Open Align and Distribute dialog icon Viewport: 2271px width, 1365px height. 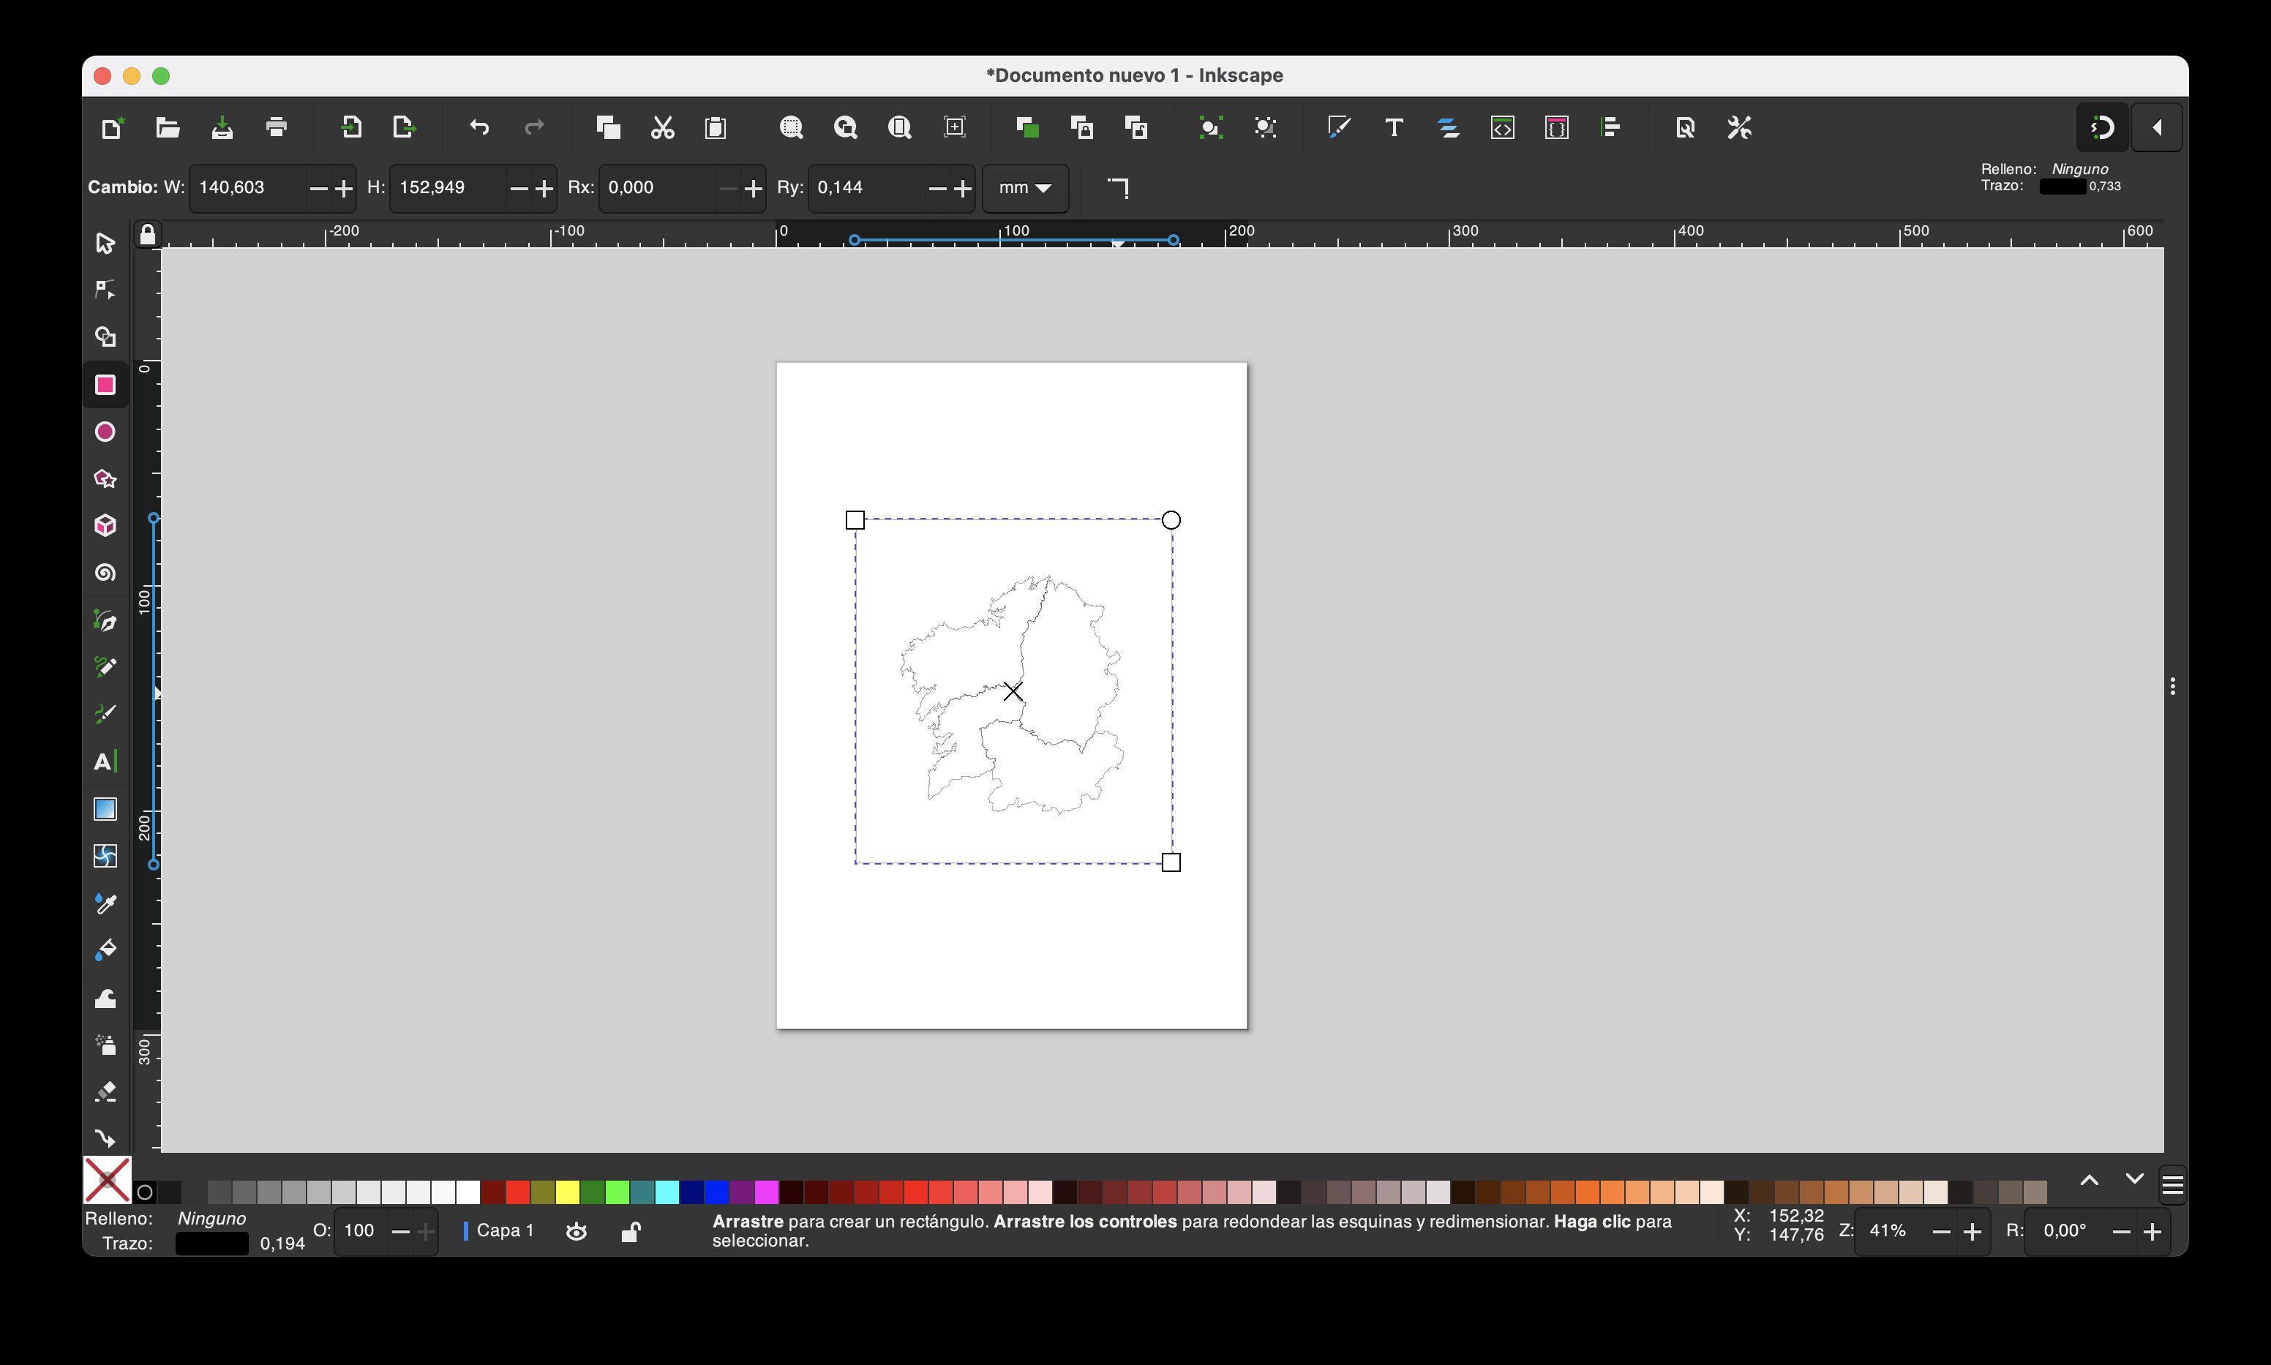click(1610, 127)
